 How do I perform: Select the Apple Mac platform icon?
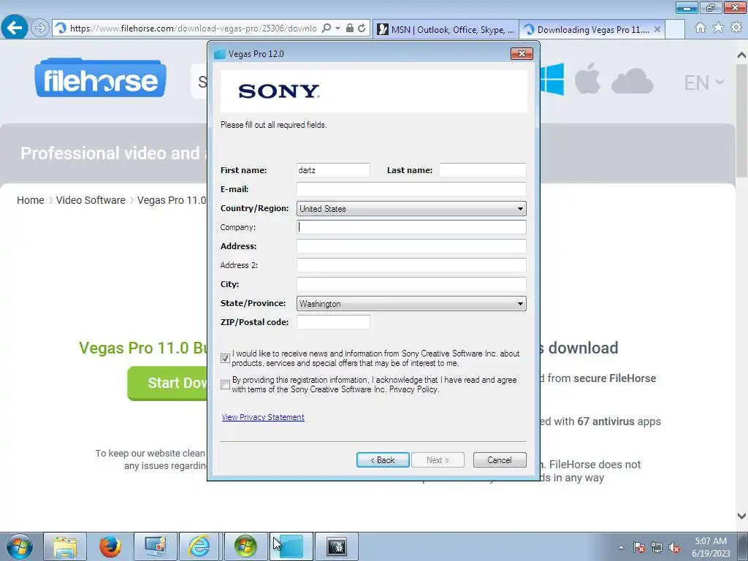pyautogui.click(x=587, y=79)
